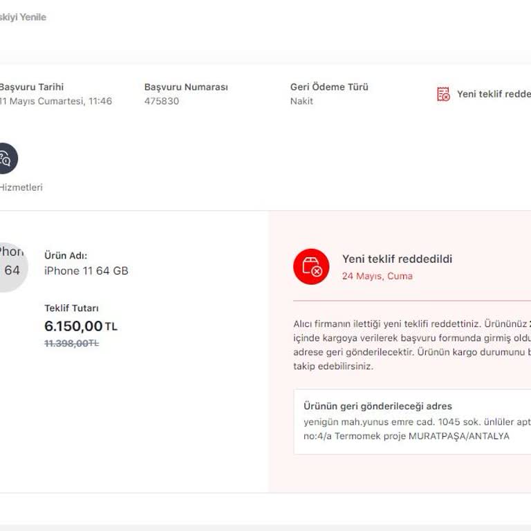Click the 'Geri Ödeme Türü' label
Image resolution: width=531 pixels, height=531 pixels.
[329, 87]
